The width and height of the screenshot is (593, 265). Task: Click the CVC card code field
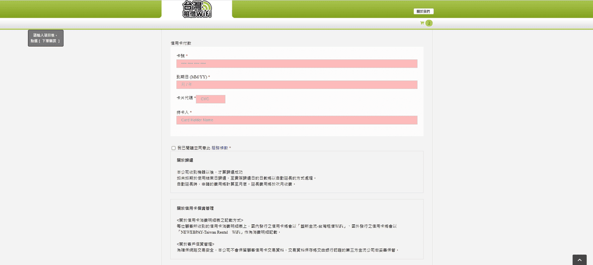point(211,99)
